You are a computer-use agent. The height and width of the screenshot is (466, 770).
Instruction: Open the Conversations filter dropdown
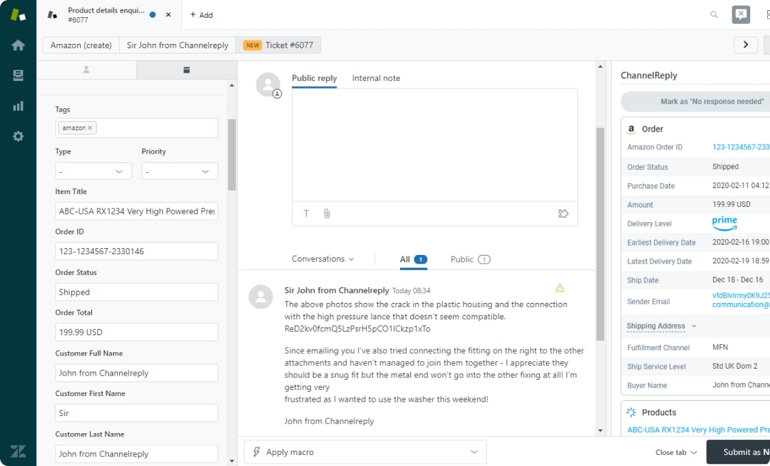tap(322, 259)
